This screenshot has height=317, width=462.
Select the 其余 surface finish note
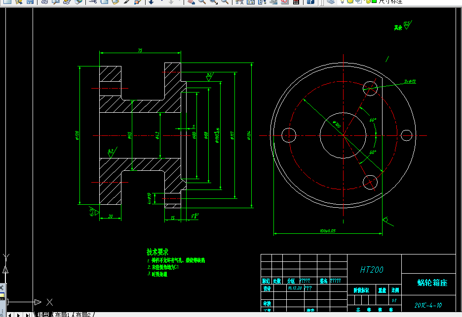click(398, 28)
